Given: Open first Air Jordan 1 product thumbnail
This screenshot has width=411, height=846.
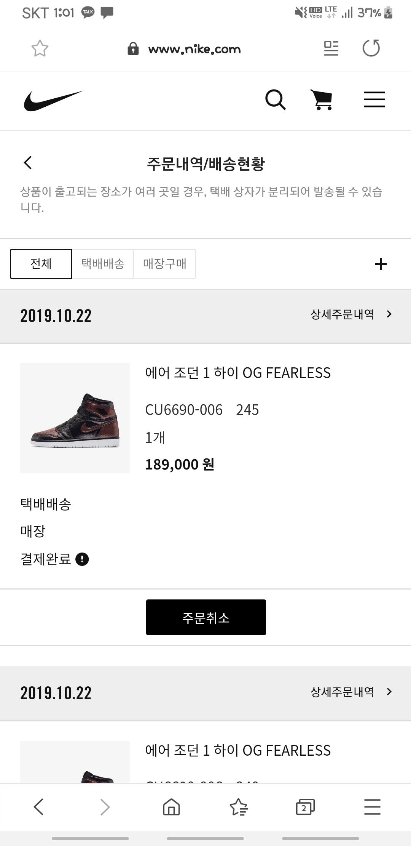Looking at the screenshot, I should pyautogui.click(x=75, y=418).
